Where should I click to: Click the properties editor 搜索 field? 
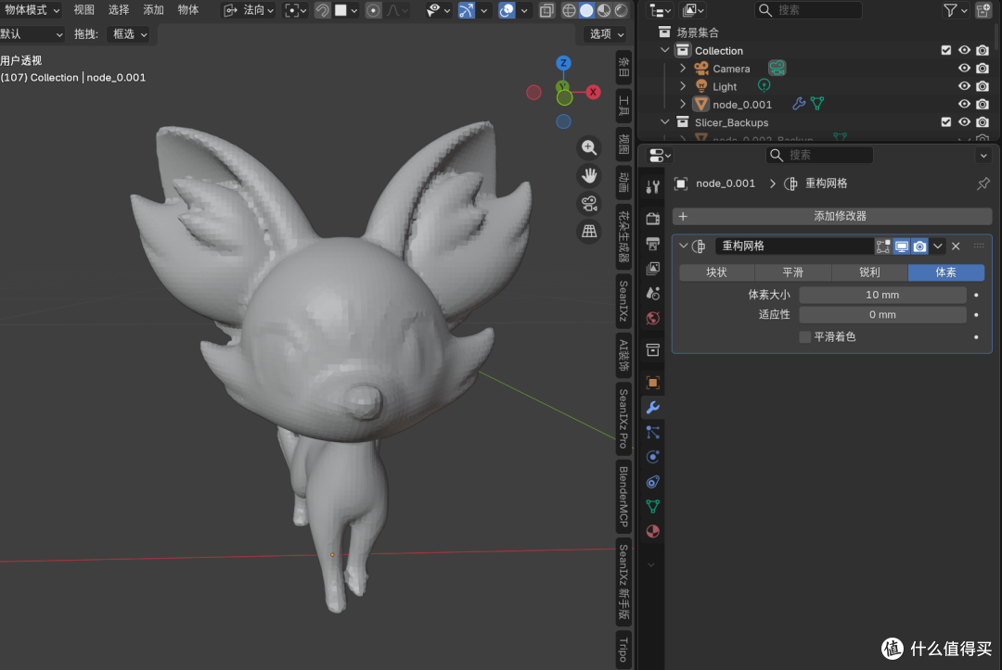(819, 155)
